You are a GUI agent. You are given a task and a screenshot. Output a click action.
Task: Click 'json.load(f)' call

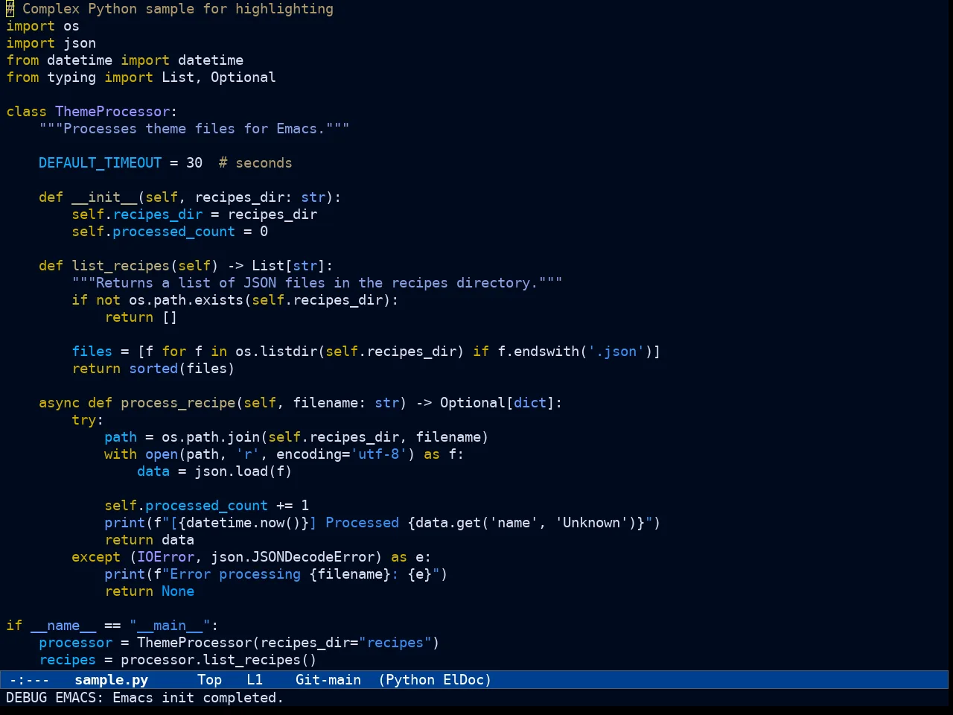[243, 471]
